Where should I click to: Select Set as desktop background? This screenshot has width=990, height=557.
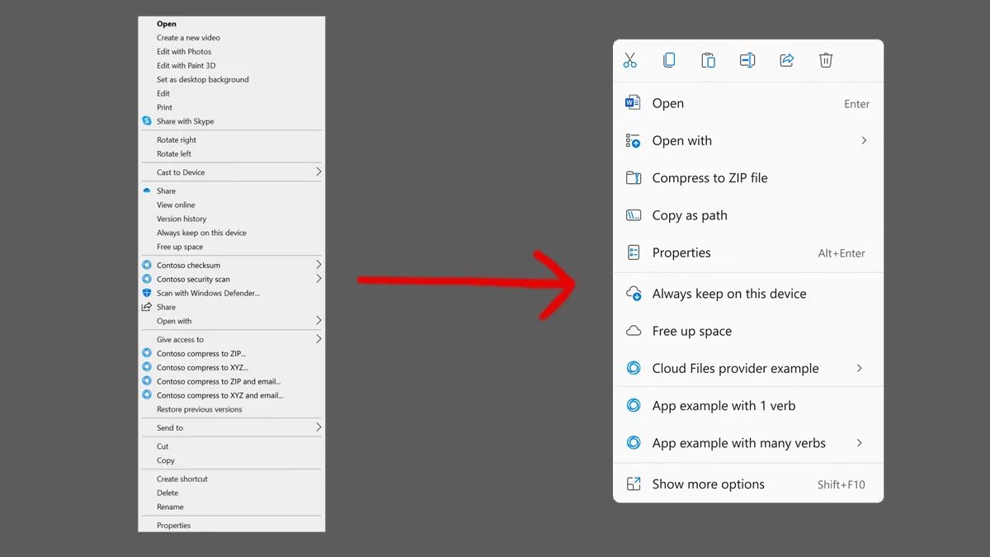coord(203,80)
